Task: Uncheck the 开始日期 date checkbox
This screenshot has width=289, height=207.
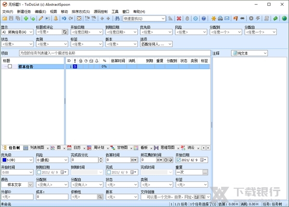Action: [x=178, y=160]
